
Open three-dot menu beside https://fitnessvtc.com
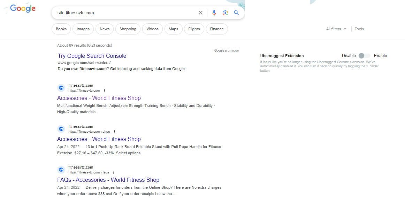(x=104, y=91)
